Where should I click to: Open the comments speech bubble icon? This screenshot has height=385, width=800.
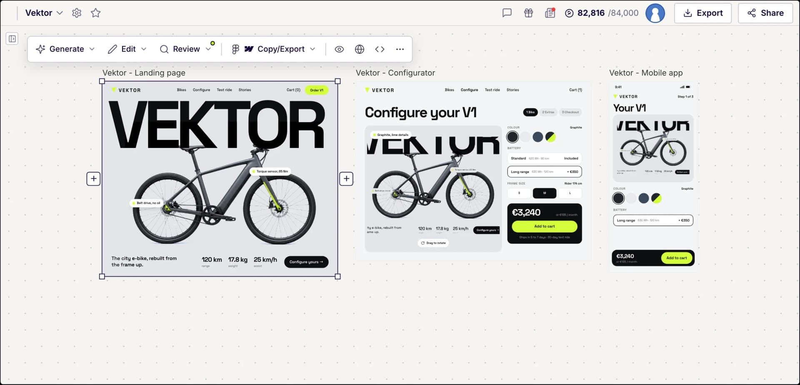(x=507, y=13)
